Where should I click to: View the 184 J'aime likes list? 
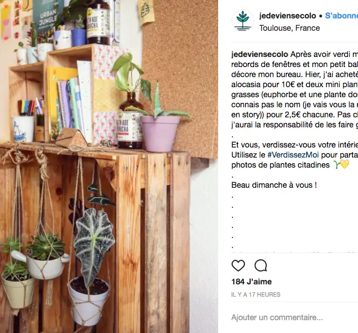coord(251,282)
